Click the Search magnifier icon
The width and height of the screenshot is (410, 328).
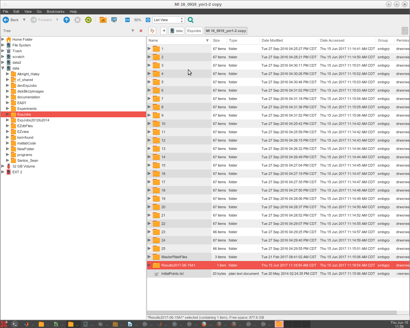(x=191, y=20)
